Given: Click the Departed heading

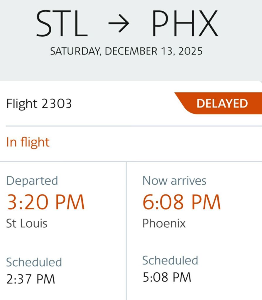Looking at the screenshot, I should tap(32, 180).
